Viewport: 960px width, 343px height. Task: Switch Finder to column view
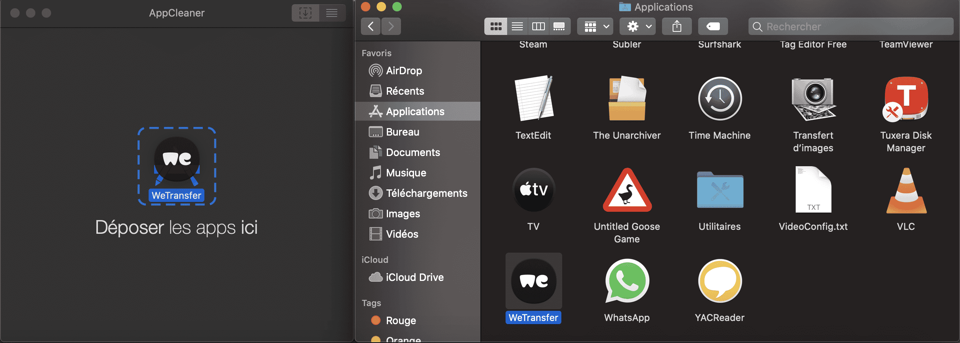[539, 26]
